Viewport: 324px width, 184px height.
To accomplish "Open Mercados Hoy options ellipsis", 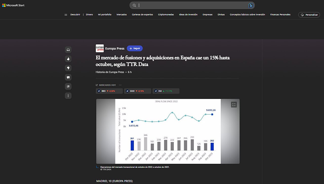I will [x=120, y=85].
